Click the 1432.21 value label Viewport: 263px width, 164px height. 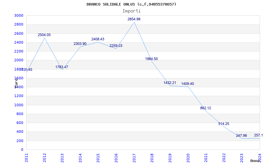170,83
